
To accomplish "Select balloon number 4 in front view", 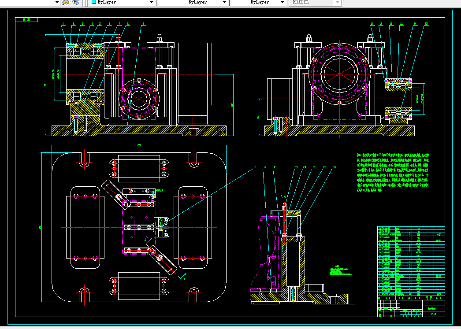I will (92, 24).
